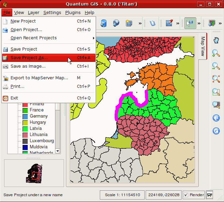Switch to the Map View tab
The height and width of the screenshot is (202, 224).
coord(203,46)
